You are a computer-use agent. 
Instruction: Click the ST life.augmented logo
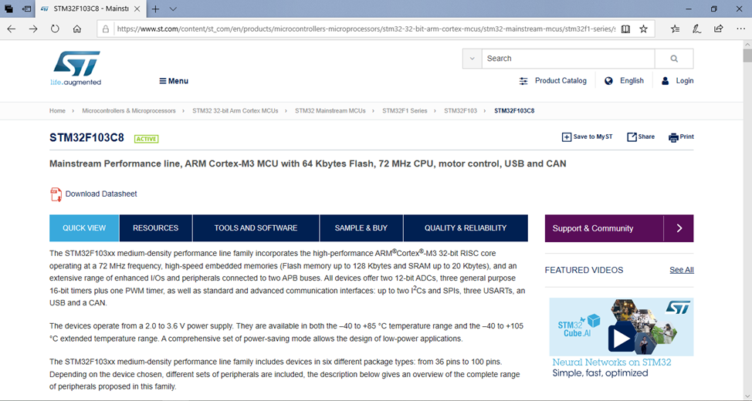[76, 68]
